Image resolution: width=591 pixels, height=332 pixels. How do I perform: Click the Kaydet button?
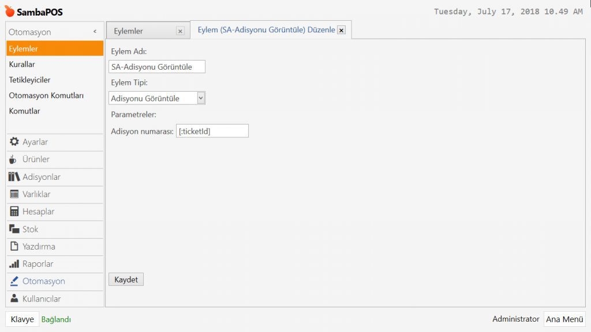(x=126, y=280)
